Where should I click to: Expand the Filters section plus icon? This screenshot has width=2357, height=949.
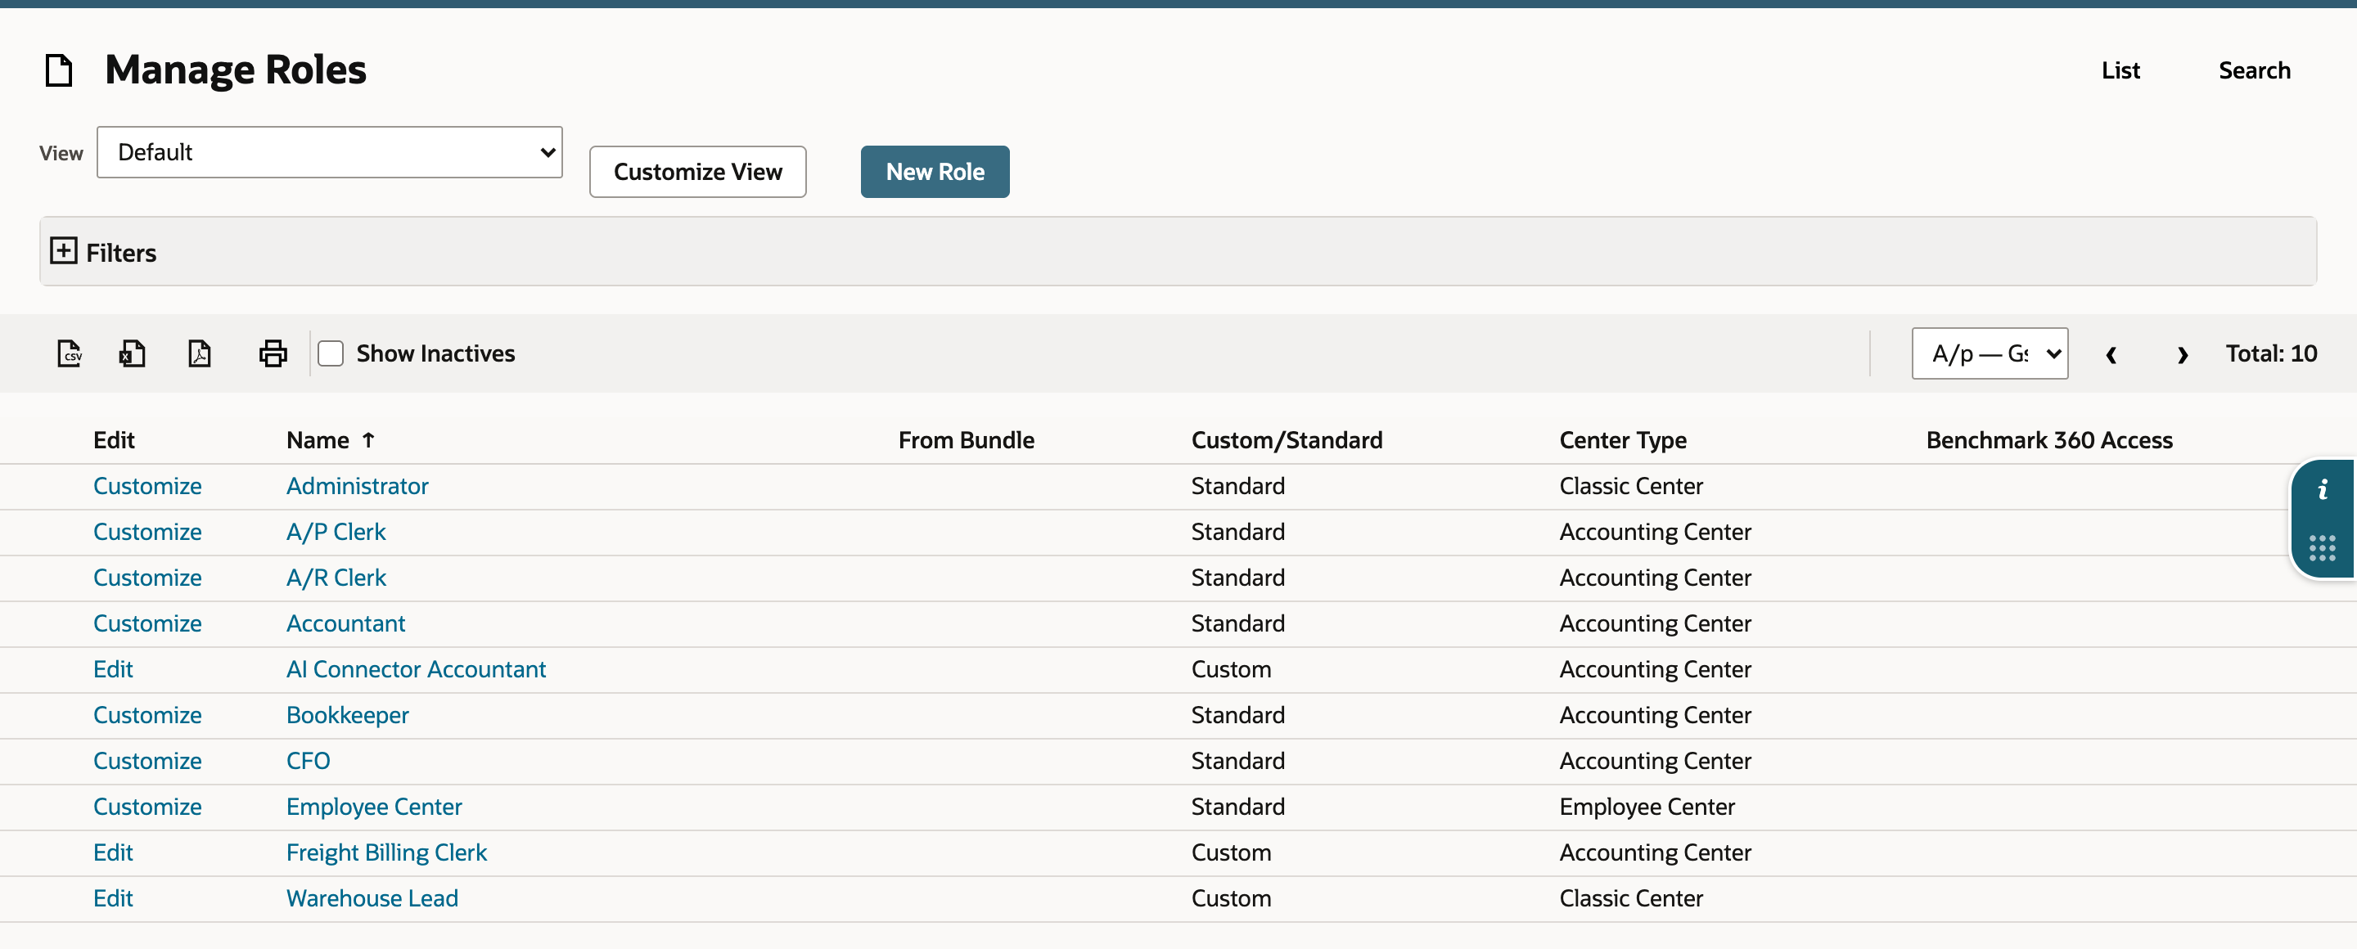point(63,251)
